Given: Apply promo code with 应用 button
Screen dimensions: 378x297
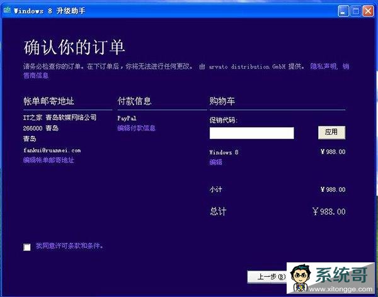Looking at the screenshot, I should [x=331, y=132].
